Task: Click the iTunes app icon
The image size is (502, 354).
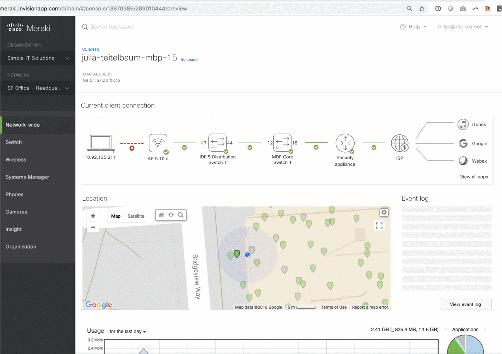Action: 463,124
